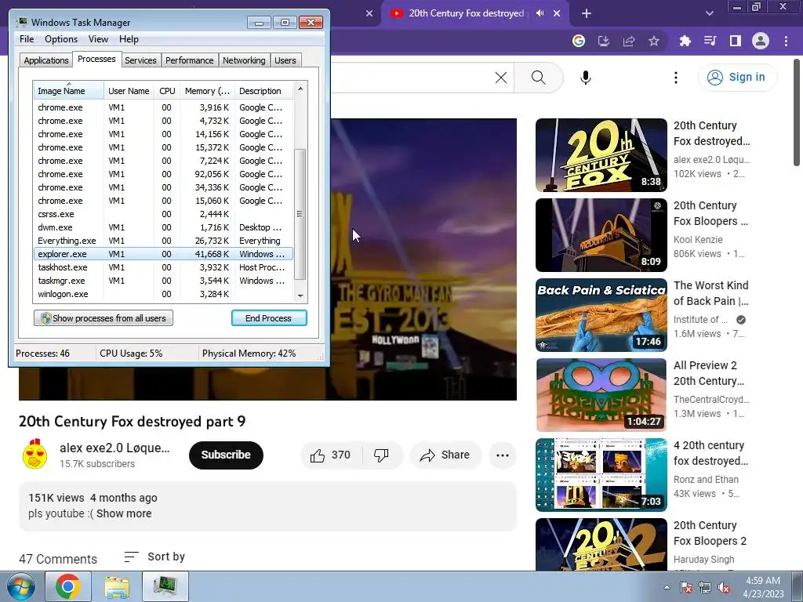Open the Windows Start orb

(x=21, y=586)
